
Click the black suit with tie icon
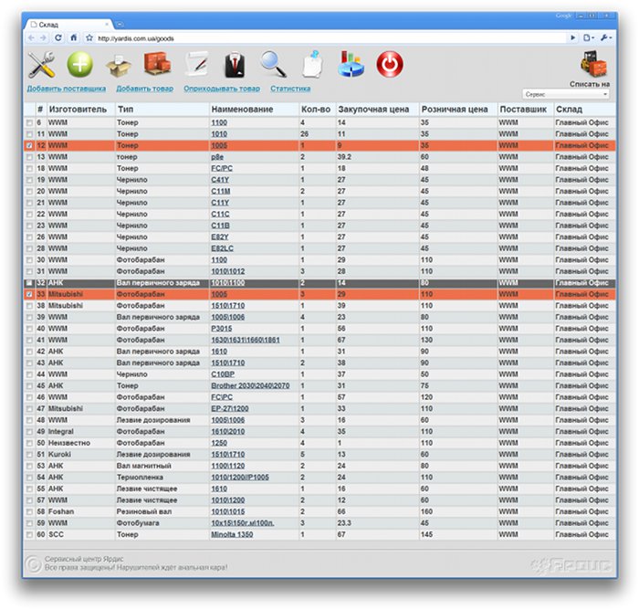point(236,65)
